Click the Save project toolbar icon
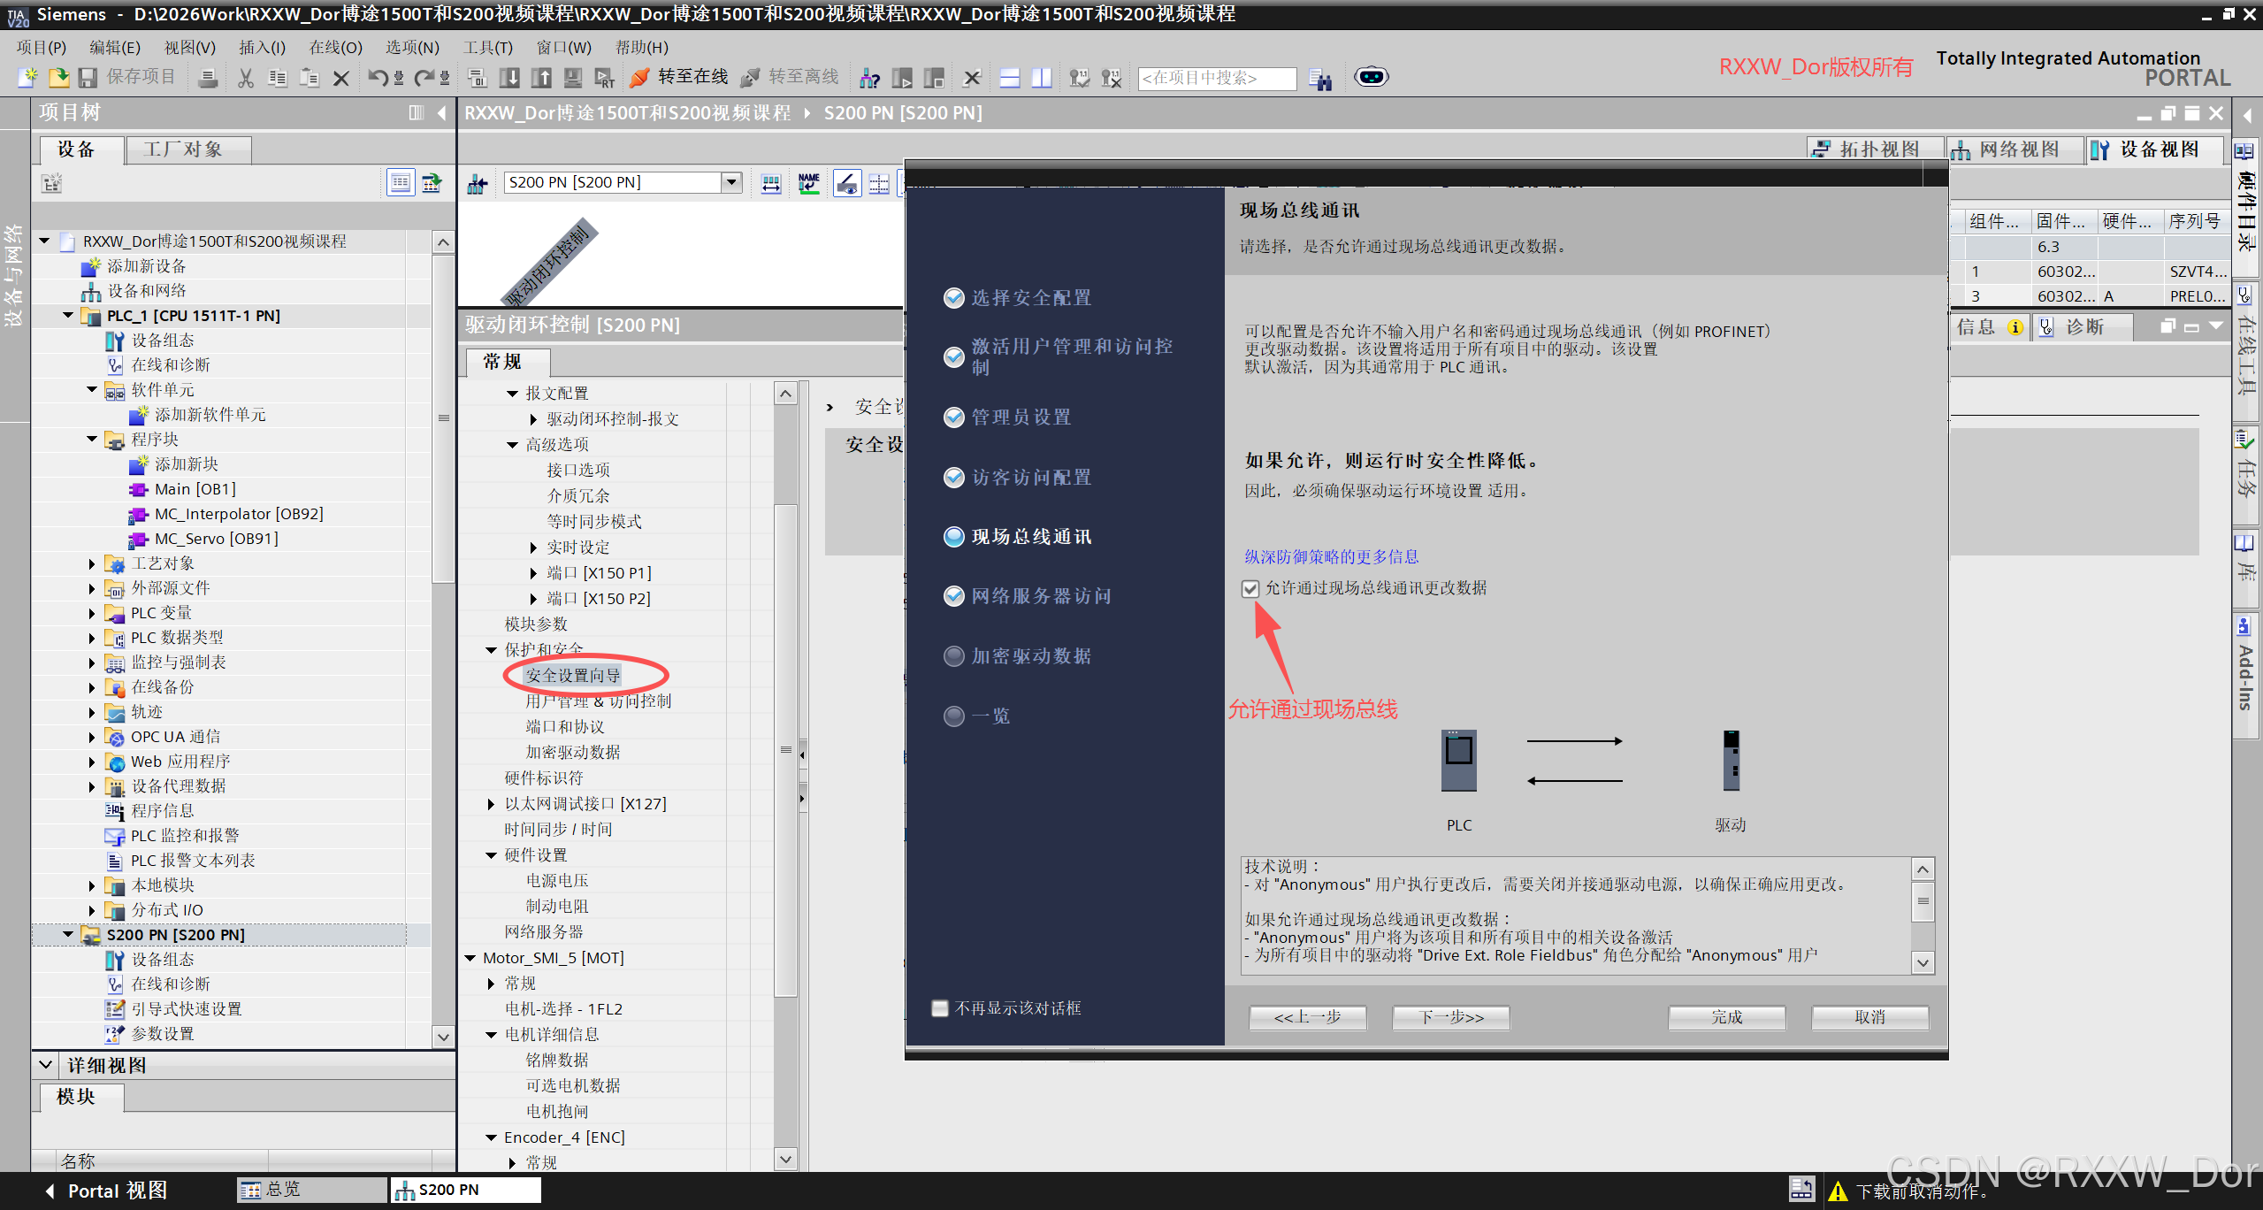2263x1210 pixels. (88, 79)
